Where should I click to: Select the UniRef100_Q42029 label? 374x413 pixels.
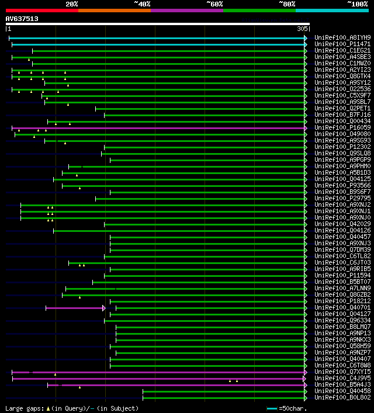342,224
